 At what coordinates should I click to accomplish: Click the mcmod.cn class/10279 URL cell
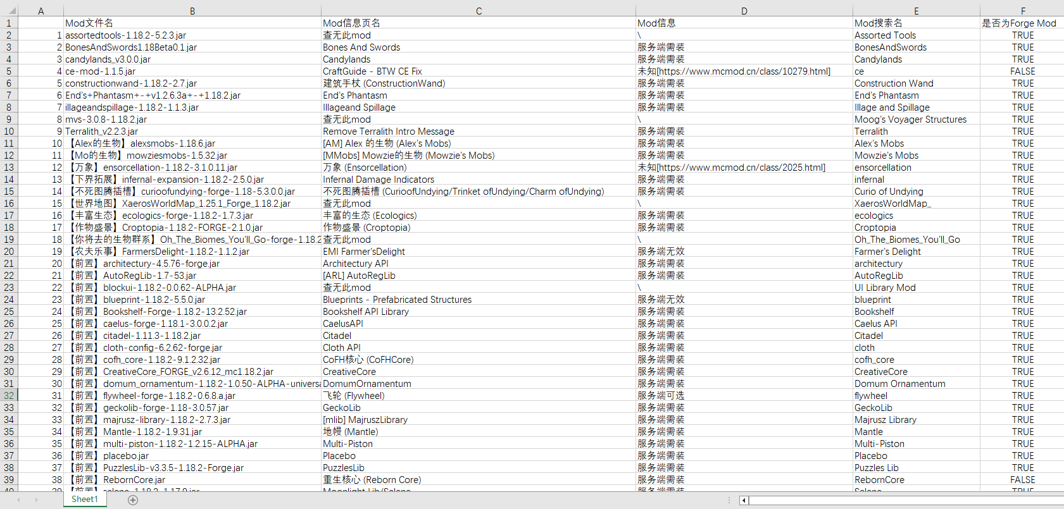click(744, 71)
